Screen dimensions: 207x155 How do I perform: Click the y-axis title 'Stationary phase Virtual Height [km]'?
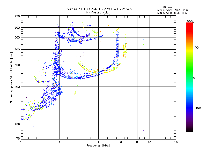coord(11,78)
